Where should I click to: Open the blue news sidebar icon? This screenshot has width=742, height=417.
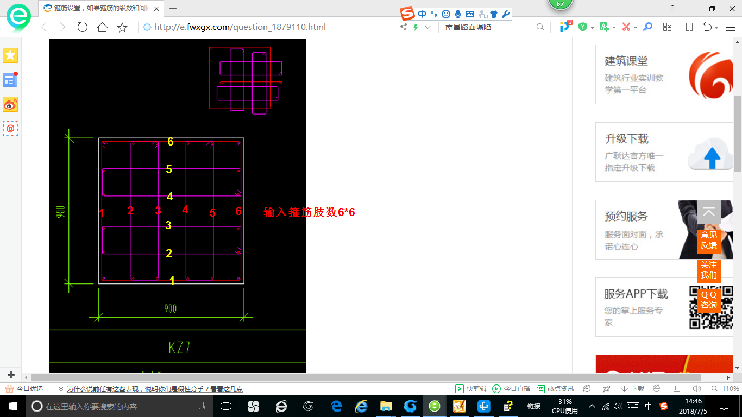[10, 80]
